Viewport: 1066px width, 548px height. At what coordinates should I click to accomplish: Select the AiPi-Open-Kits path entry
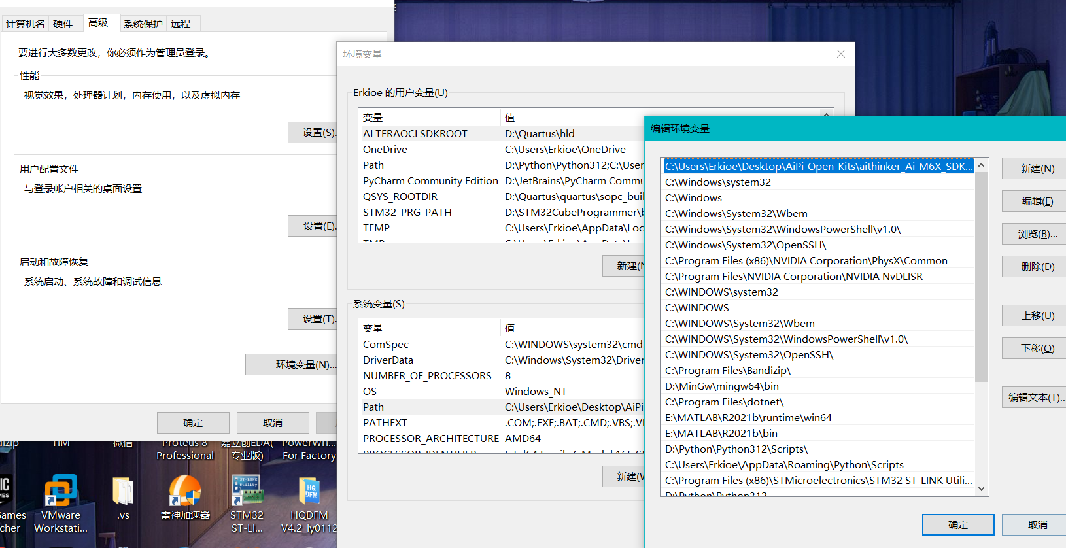(819, 166)
